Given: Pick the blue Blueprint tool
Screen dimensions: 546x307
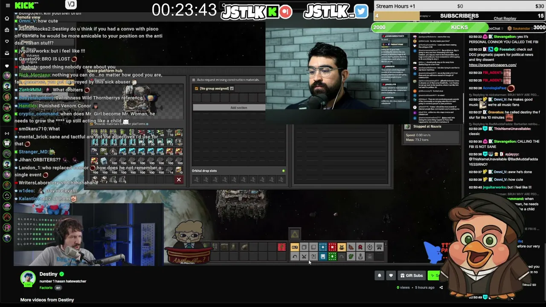Looking at the screenshot, I should pos(323,247).
